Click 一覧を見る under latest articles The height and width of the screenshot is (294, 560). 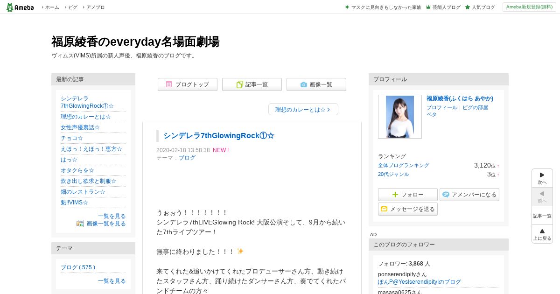coord(112,216)
